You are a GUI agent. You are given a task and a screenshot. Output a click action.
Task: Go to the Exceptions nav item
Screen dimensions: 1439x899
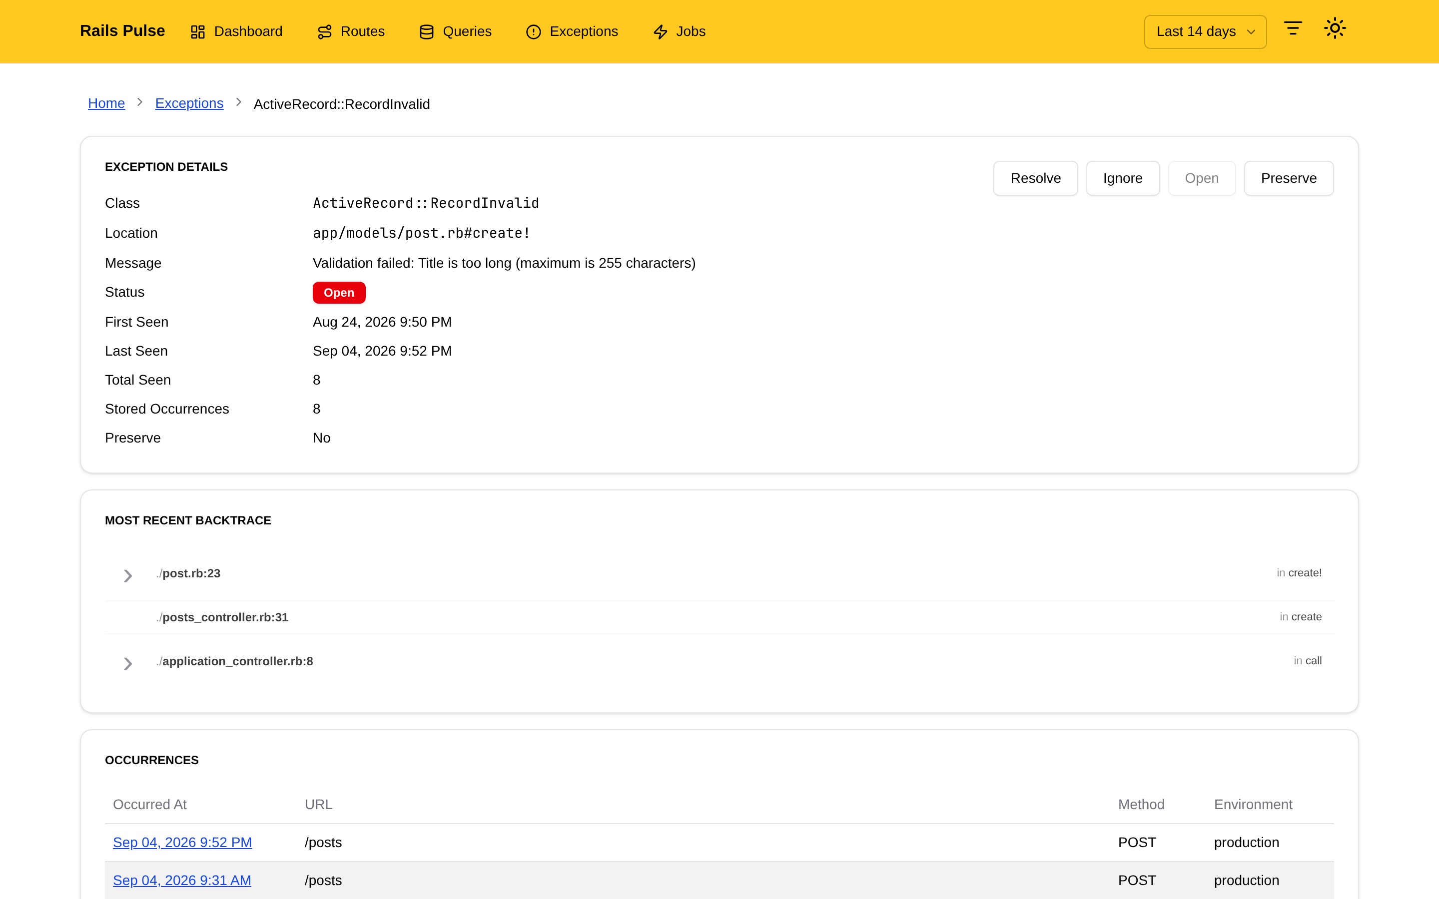click(572, 31)
